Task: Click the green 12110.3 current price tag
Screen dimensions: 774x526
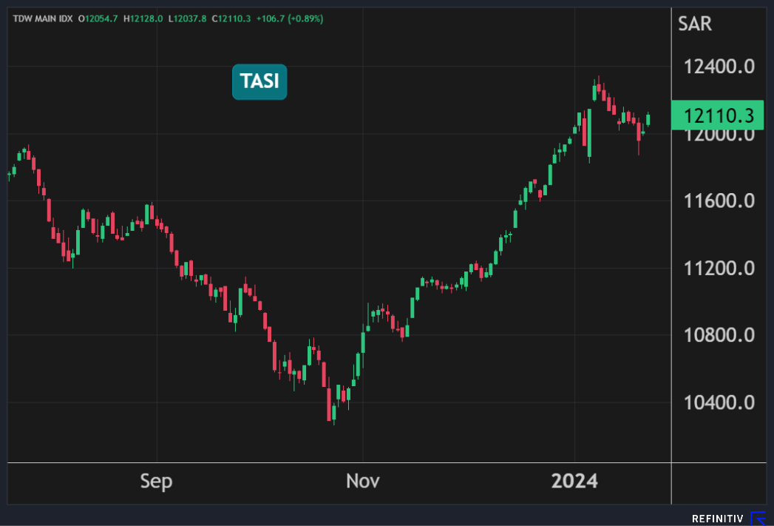Action: (716, 115)
